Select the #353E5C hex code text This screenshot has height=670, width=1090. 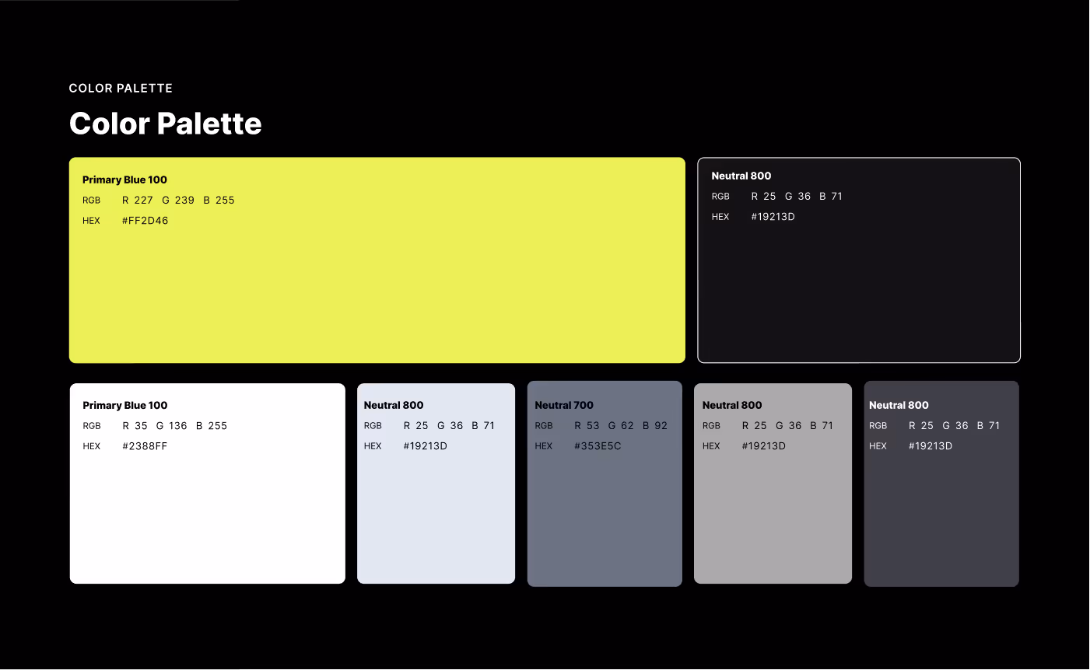click(598, 446)
